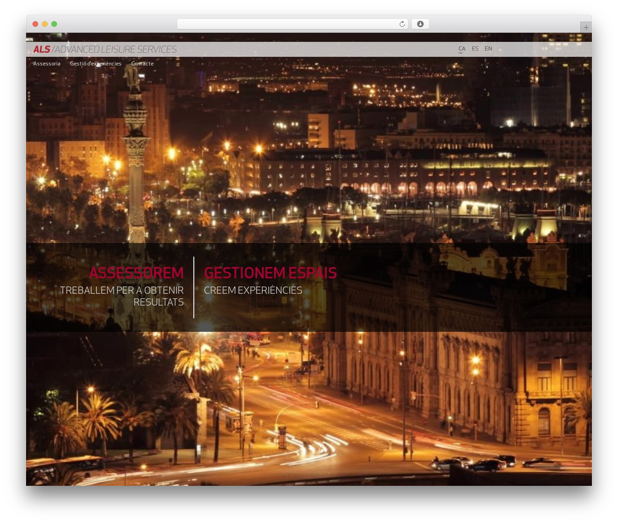The image size is (618, 523).
Task: Focus the browser address bar
Action: click(292, 24)
